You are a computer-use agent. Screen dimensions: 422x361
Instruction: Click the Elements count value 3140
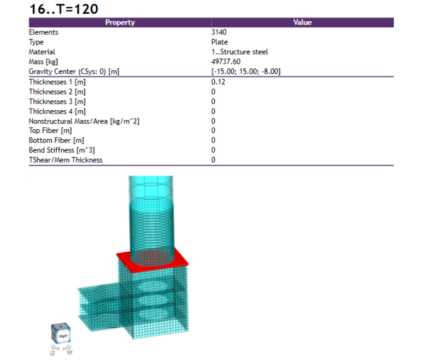[x=218, y=32]
